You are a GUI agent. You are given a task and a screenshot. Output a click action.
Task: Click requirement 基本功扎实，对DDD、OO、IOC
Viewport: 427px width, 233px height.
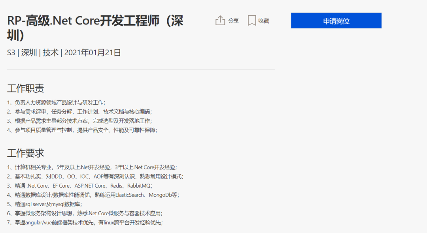coord(95,177)
